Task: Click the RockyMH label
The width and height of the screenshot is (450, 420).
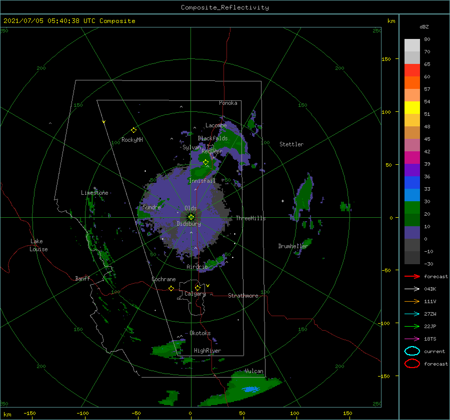Action: 132,140
